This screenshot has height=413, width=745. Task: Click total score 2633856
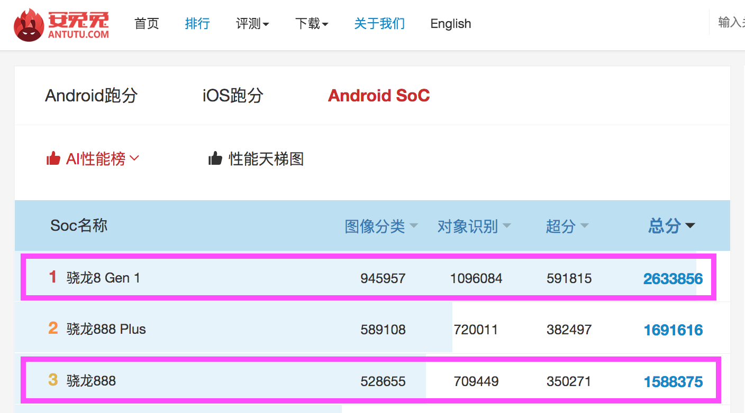[673, 278]
